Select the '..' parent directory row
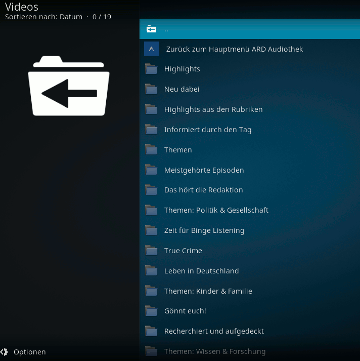 (x=250, y=29)
